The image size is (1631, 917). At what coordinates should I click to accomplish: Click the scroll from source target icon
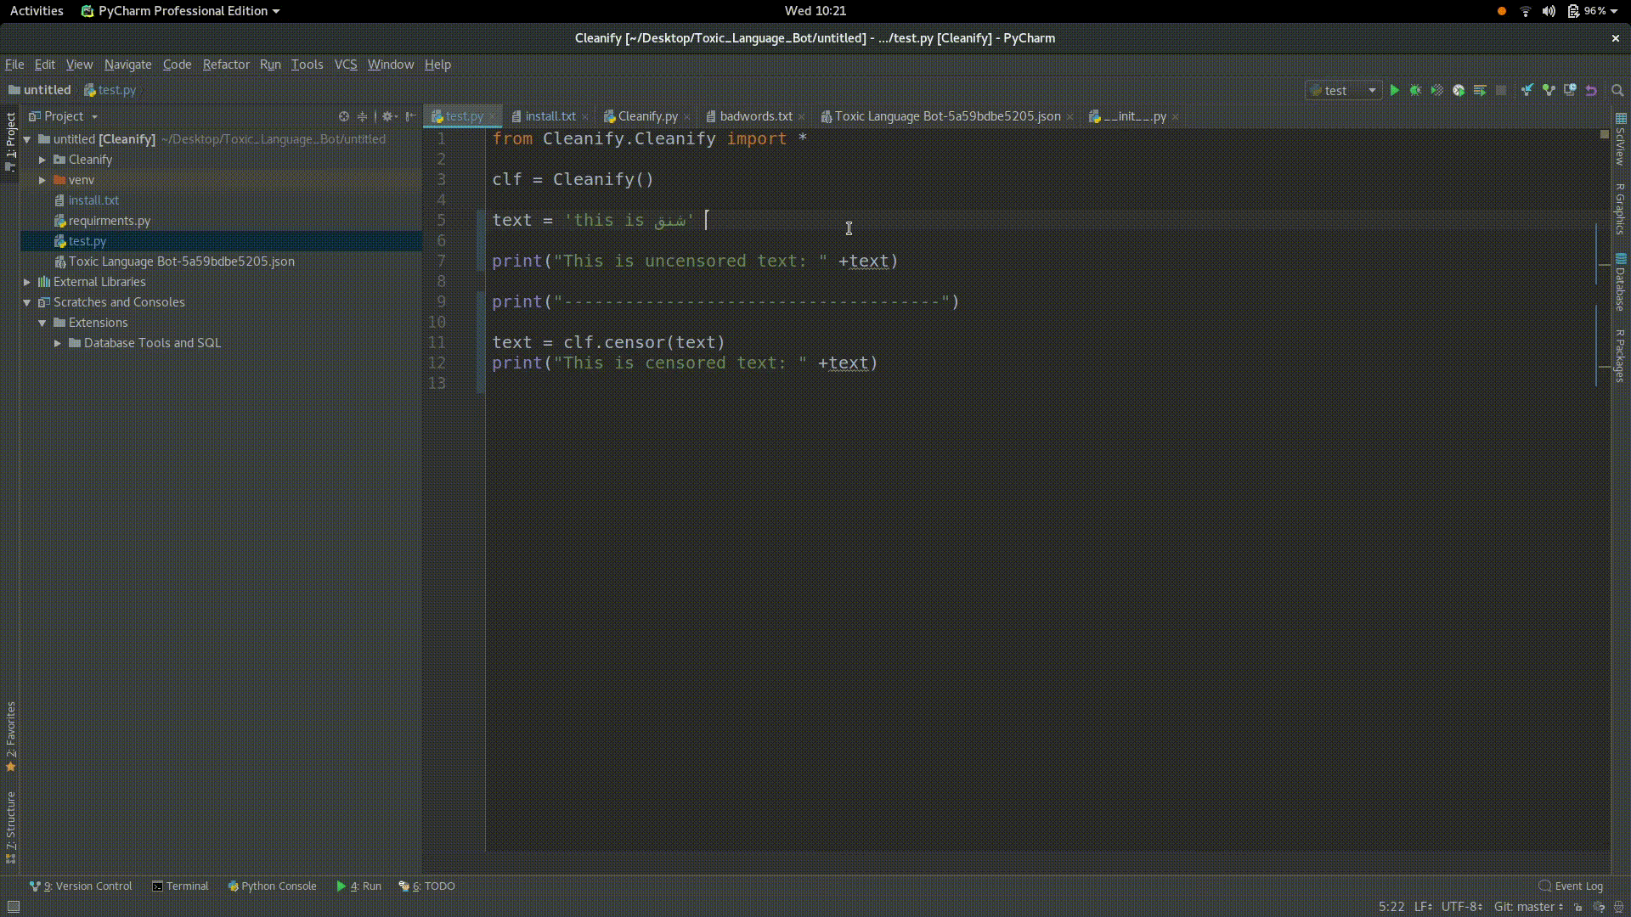[x=344, y=116]
